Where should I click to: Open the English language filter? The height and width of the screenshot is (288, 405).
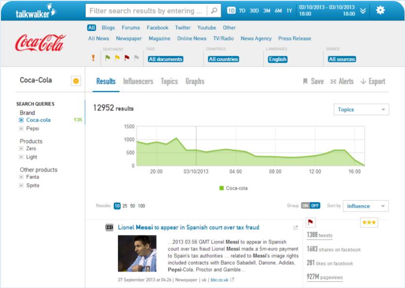278,59
